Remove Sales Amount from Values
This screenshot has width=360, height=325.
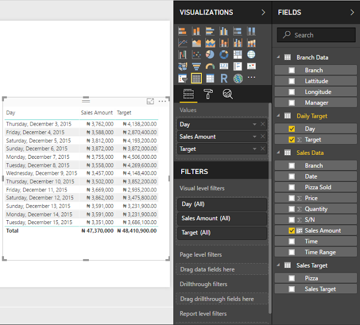(x=263, y=136)
